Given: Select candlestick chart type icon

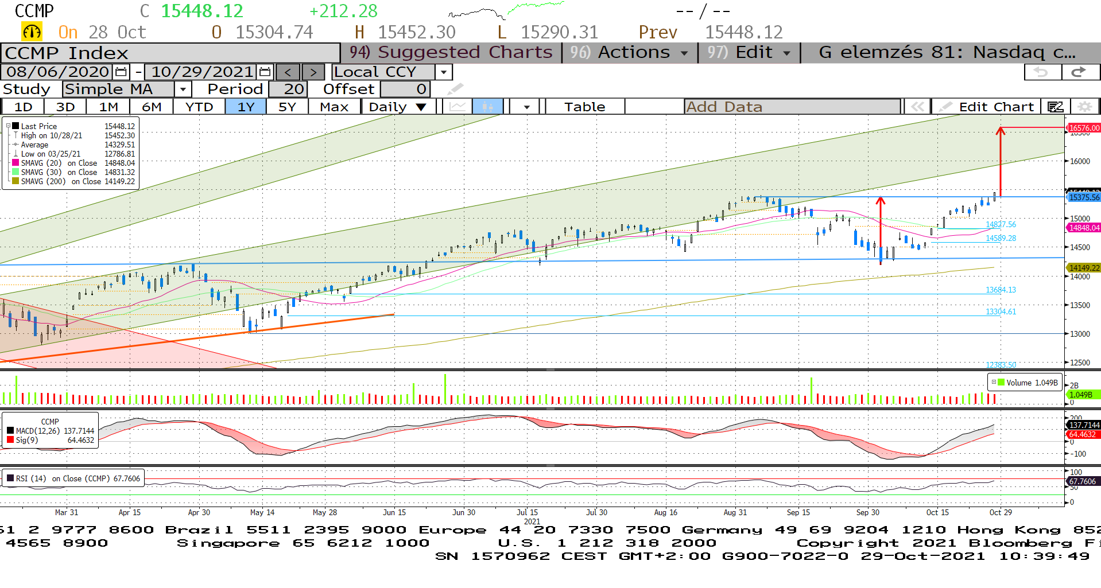Looking at the screenshot, I should 488,107.
